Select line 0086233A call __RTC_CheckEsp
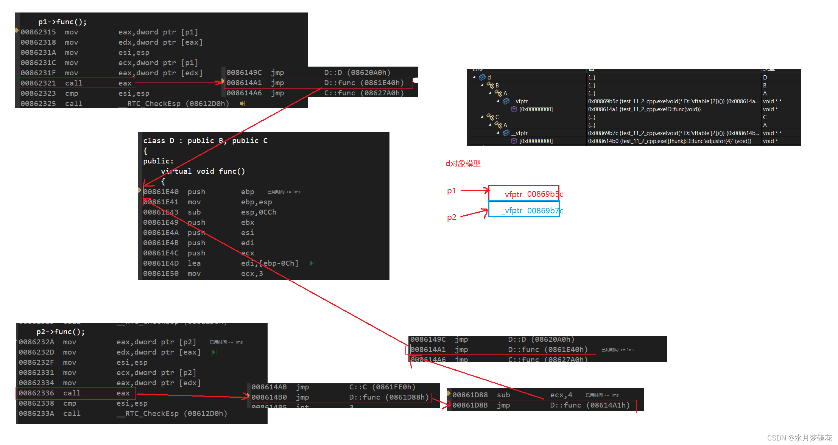 (123, 414)
